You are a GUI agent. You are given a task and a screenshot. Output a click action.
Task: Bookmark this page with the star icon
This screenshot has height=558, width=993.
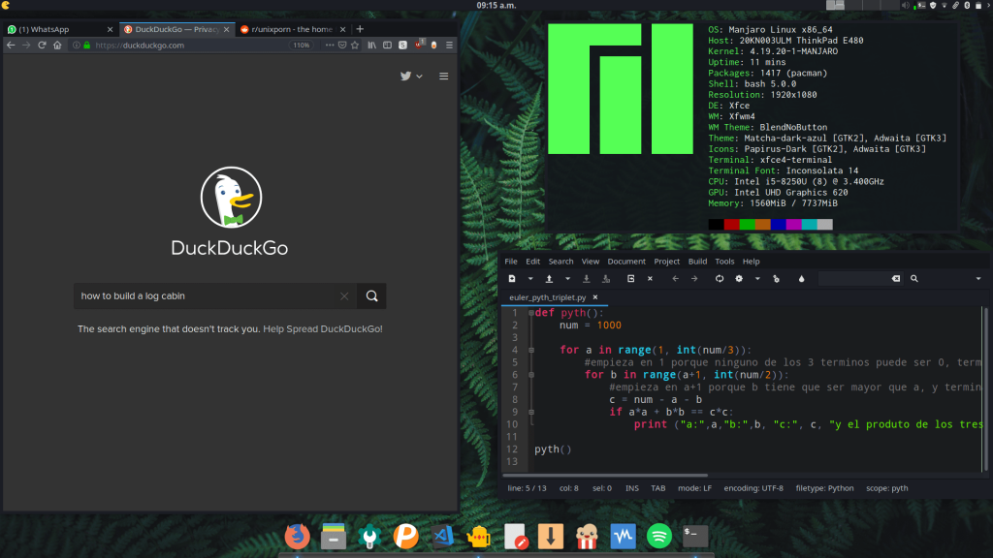coord(355,46)
